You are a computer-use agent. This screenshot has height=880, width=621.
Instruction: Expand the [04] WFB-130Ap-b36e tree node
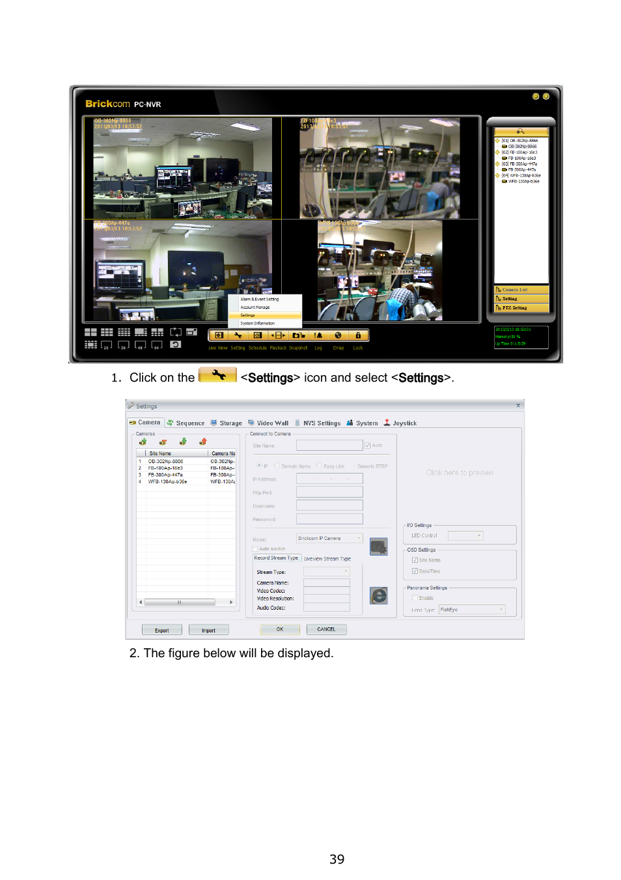pos(497,176)
